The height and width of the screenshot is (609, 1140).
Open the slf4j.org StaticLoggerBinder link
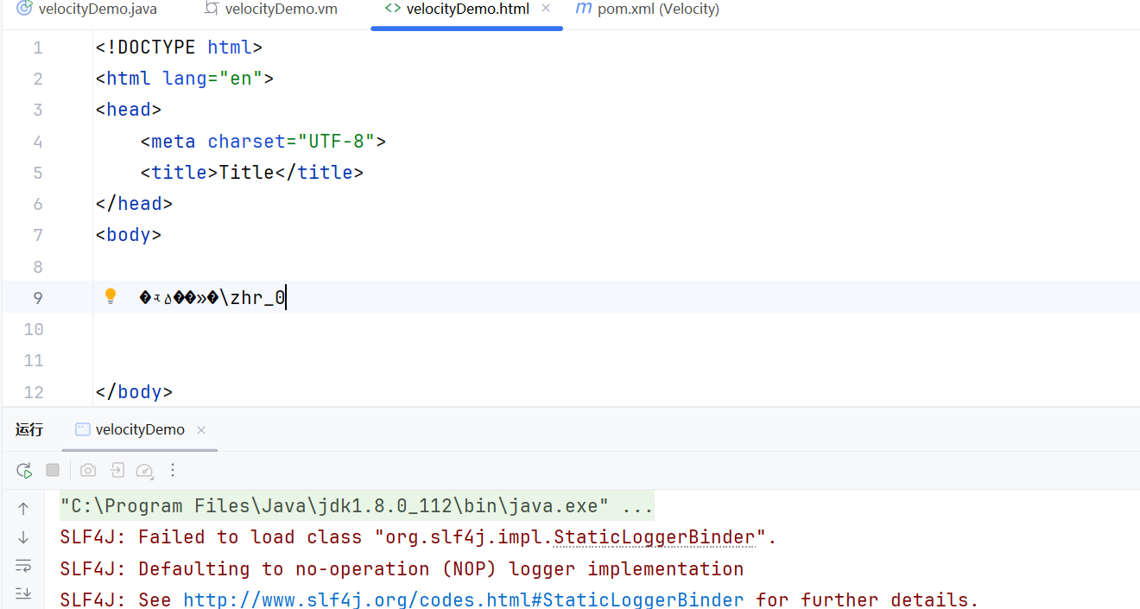point(463,599)
